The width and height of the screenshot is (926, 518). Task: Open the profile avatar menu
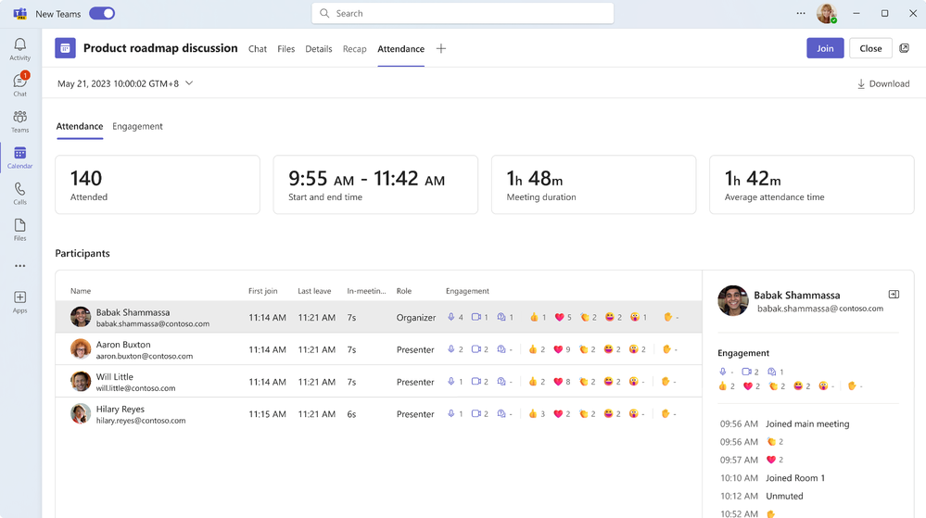pos(826,13)
